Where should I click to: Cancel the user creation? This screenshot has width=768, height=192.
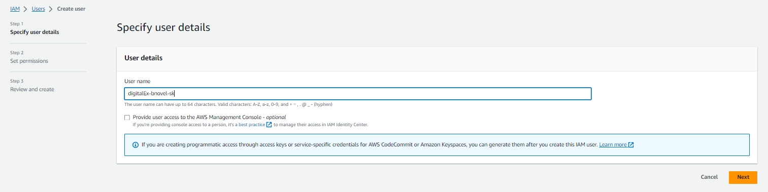[709, 177]
